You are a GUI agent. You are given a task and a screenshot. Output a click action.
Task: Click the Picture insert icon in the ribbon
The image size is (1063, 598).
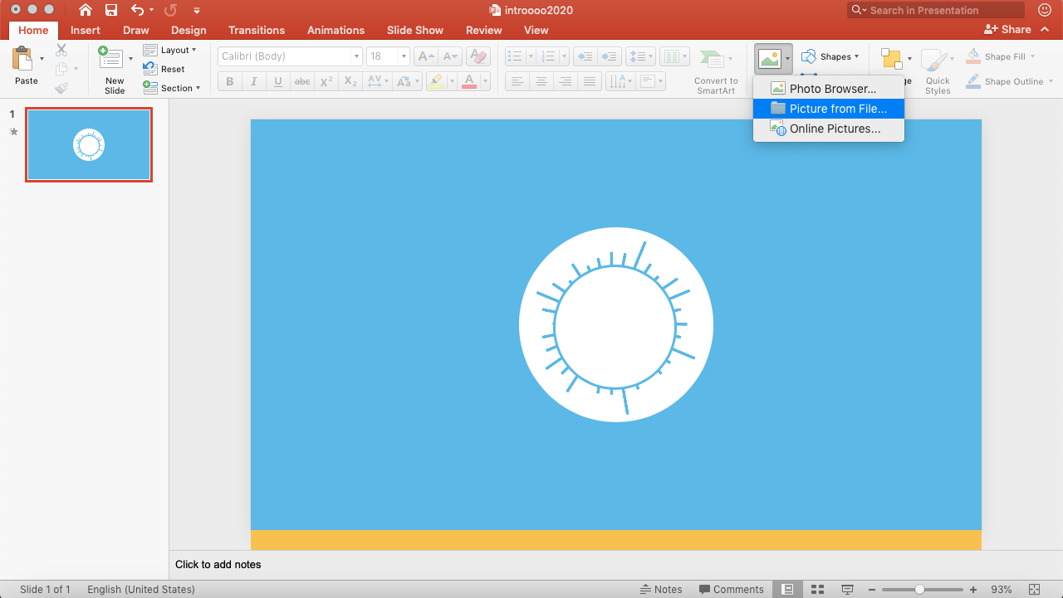[769, 58]
